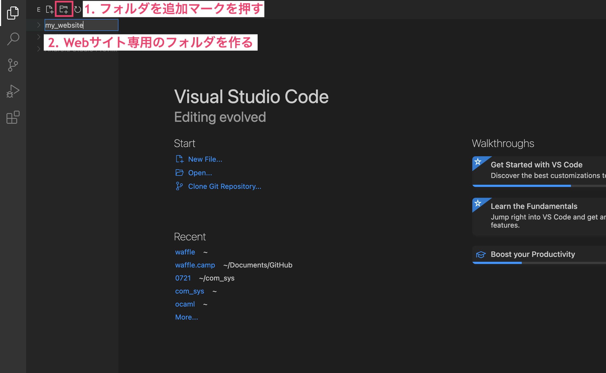This screenshot has width=606, height=373.
Task: Open the Search view icon
Action: tap(13, 39)
